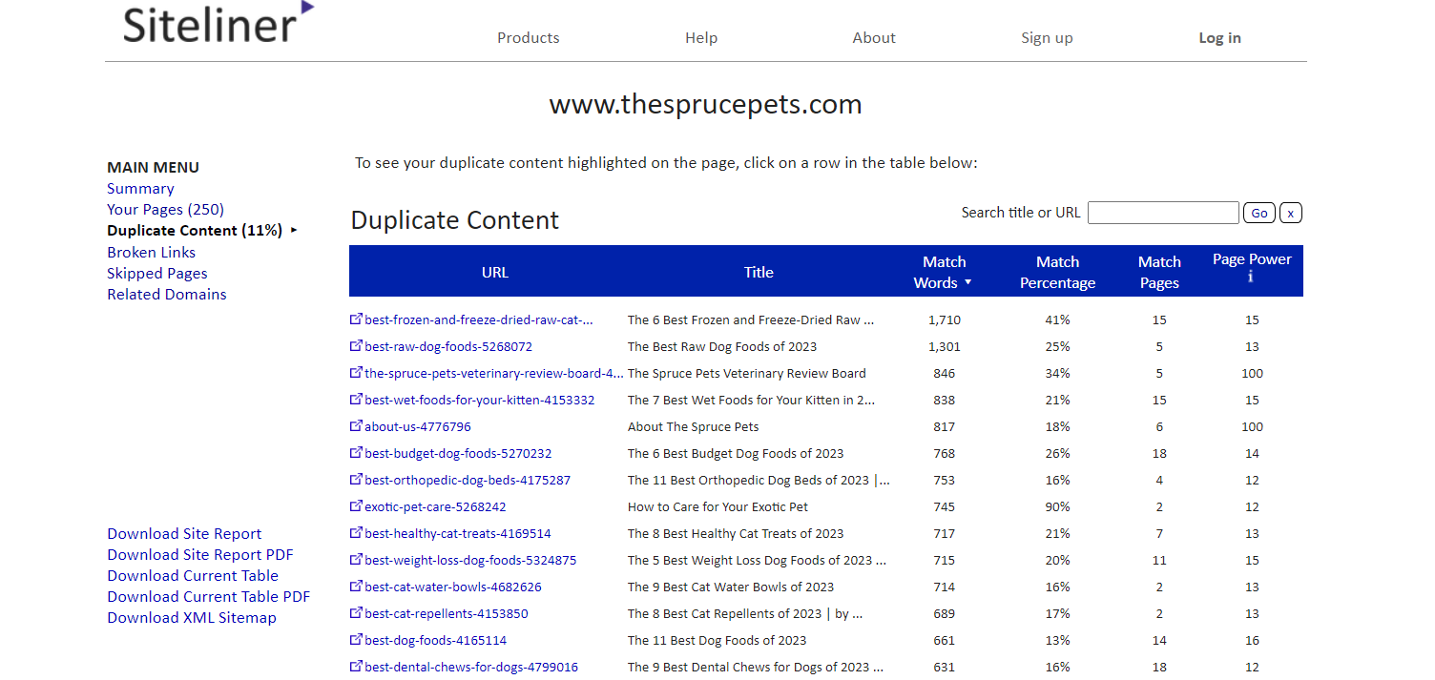Click match percentage 41%
The width and height of the screenshot is (1435, 680).
click(x=1057, y=319)
